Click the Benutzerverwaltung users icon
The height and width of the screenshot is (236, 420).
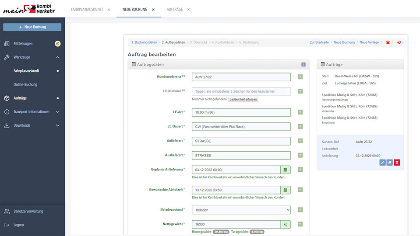pyautogui.click(x=7, y=212)
